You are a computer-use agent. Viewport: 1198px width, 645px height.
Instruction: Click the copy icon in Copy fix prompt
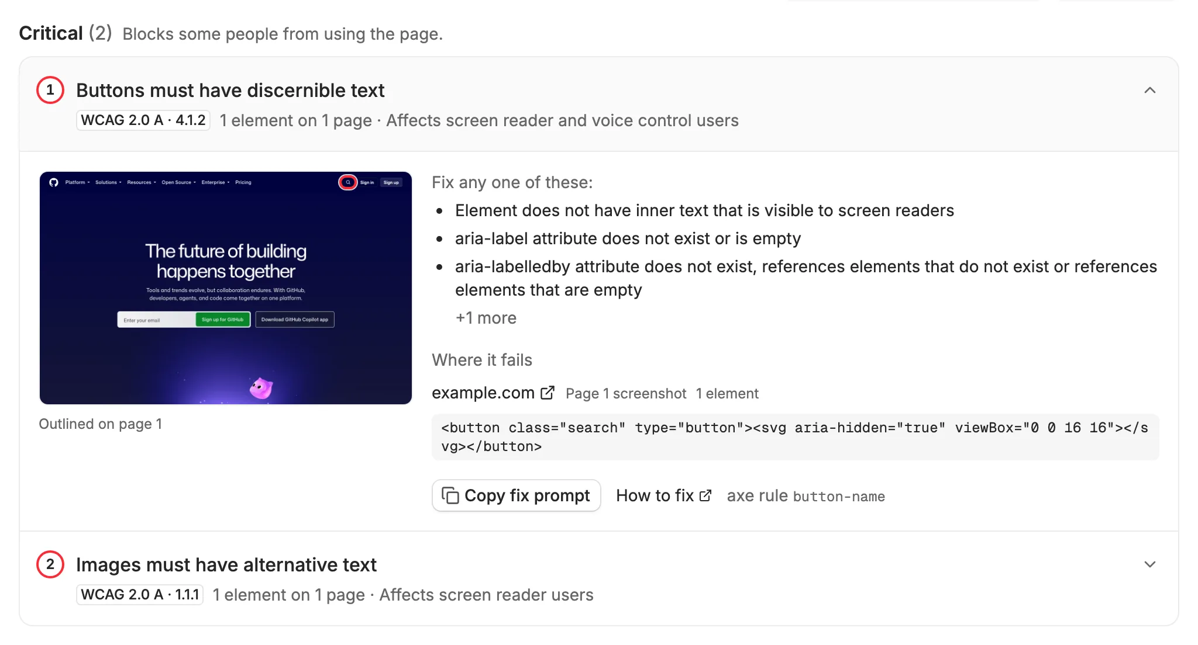coord(450,495)
